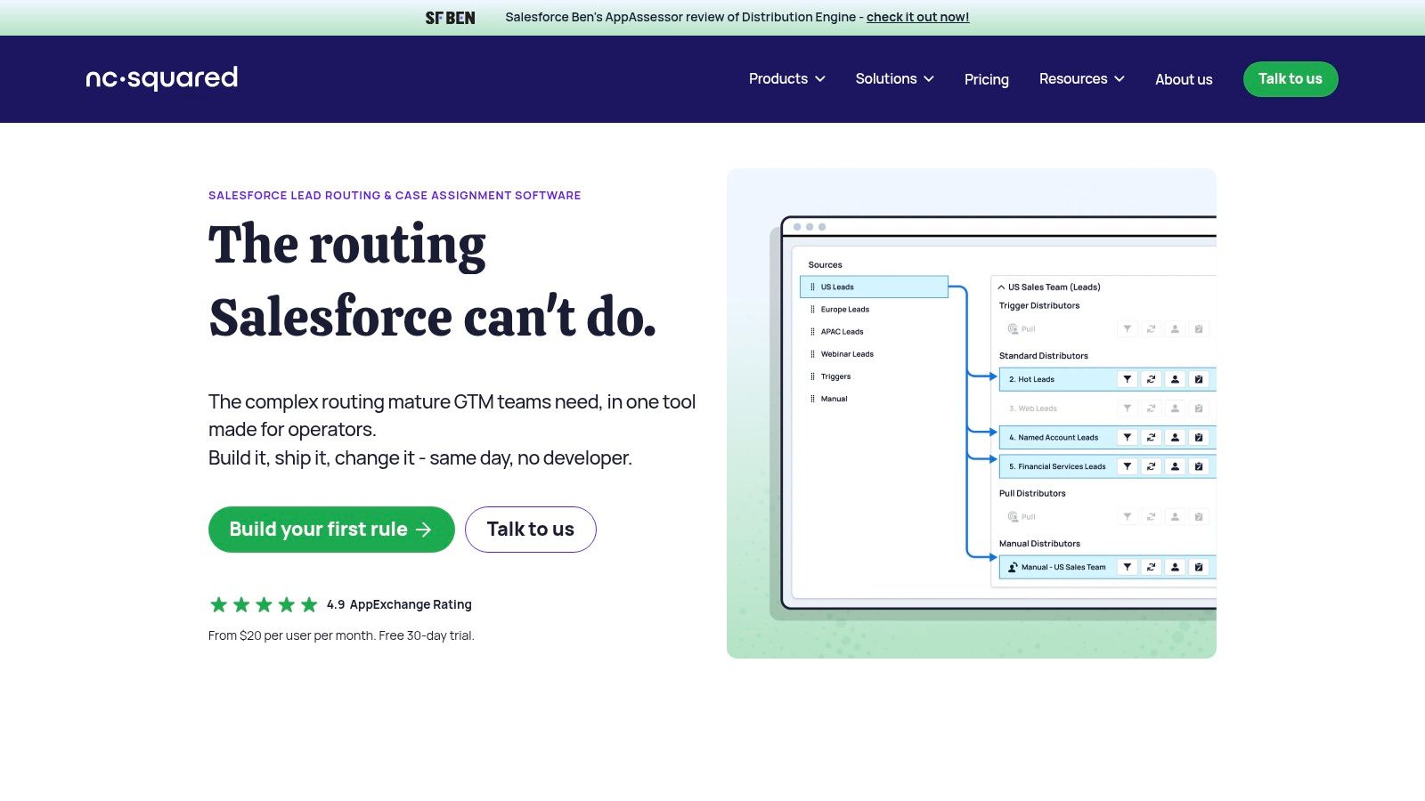
Task: Click the '3. Web Leads' distributor label
Action: tap(1033, 409)
